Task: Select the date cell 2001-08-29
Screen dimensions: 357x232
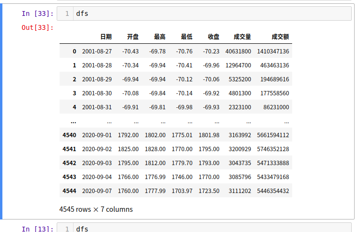Action: click(x=97, y=79)
